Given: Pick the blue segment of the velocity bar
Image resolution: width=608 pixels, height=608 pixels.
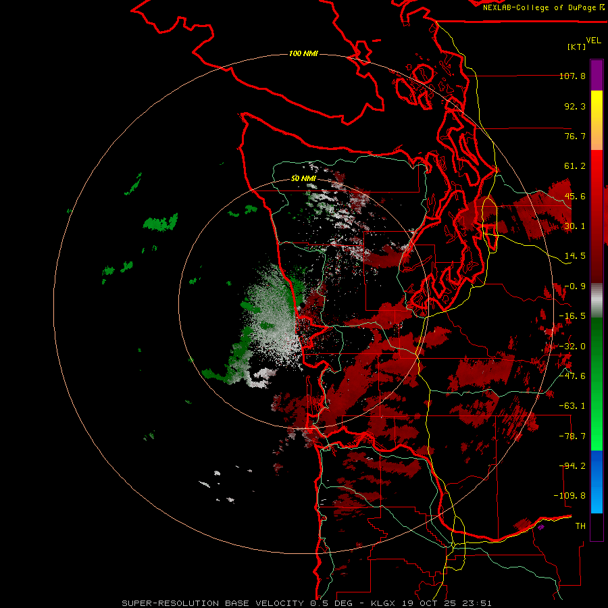Looking at the screenshot, I should pyautogui.click(x=597, y=482).
